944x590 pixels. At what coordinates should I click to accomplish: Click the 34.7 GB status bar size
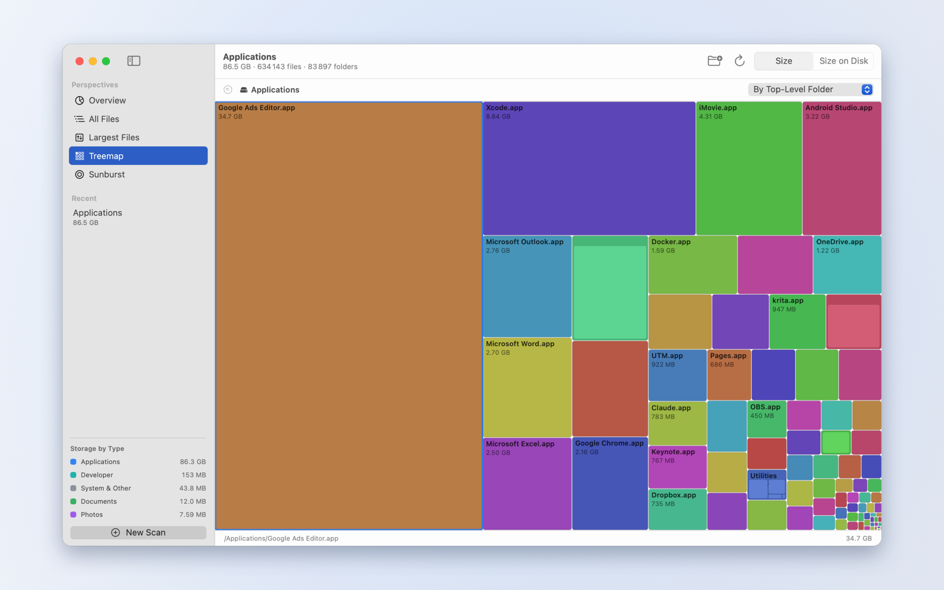point(858,539)
